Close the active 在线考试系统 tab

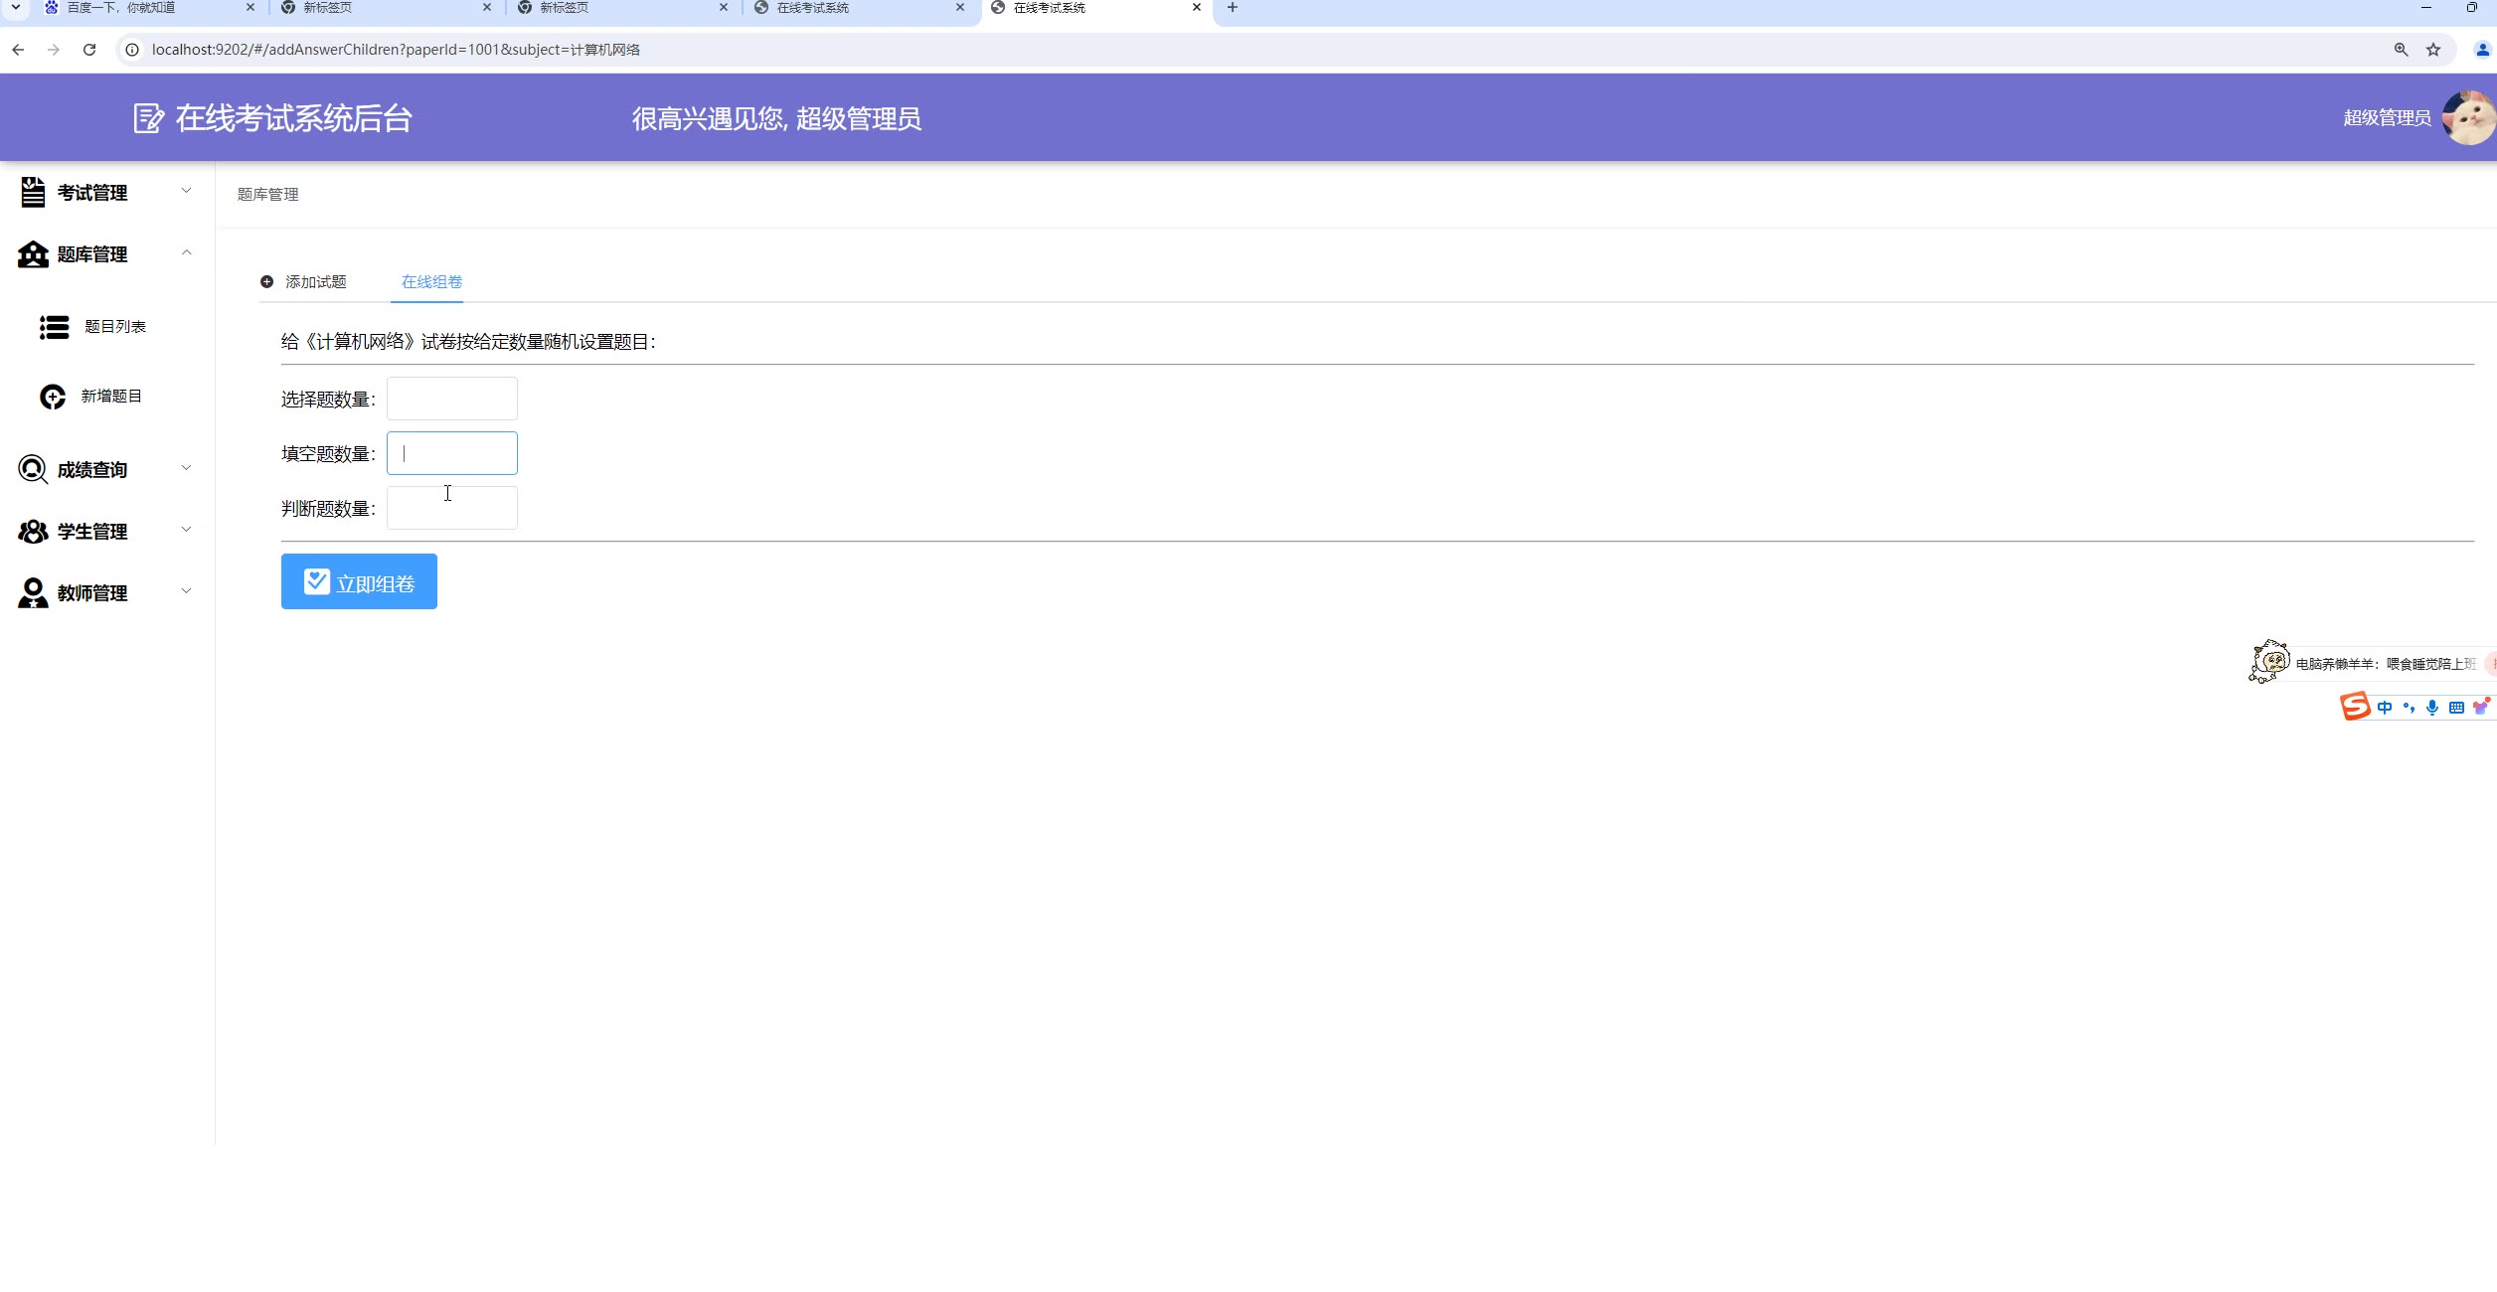[x=1197, y=8]
